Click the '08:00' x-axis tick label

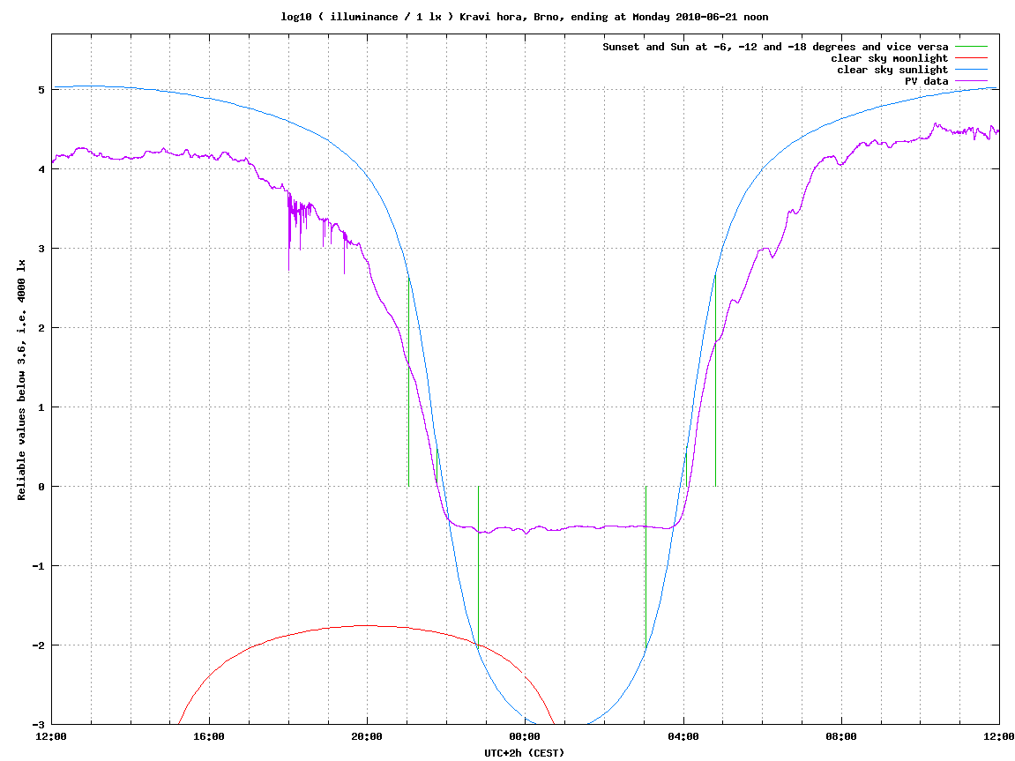coord(841,736)
